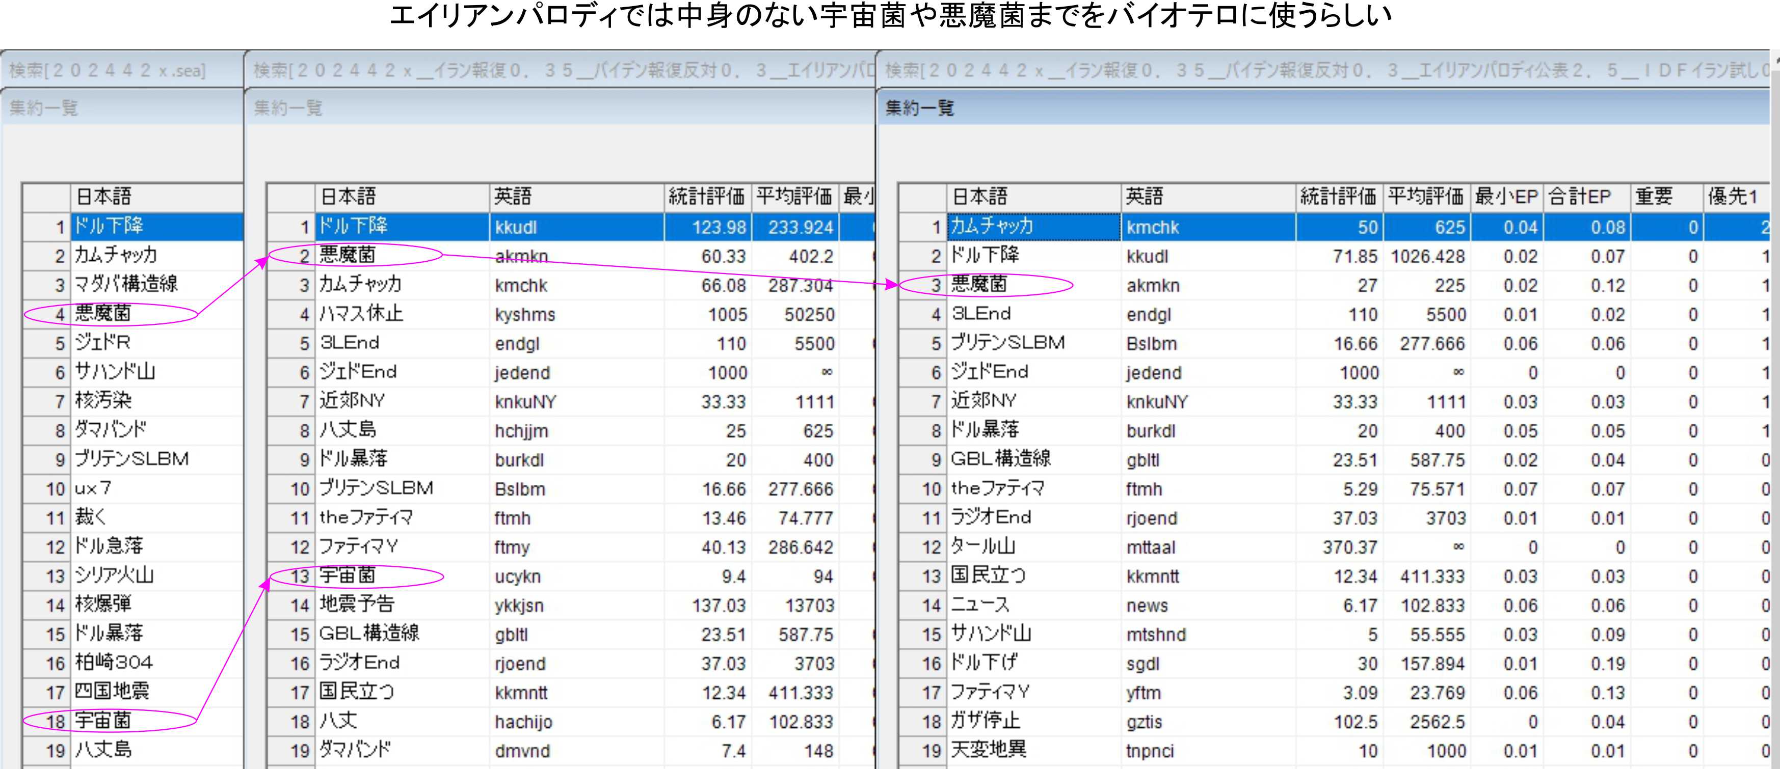This screenshot has height=769, width=1780.
Task: Click row number 9 header, left window
Action: pos(47,460)
